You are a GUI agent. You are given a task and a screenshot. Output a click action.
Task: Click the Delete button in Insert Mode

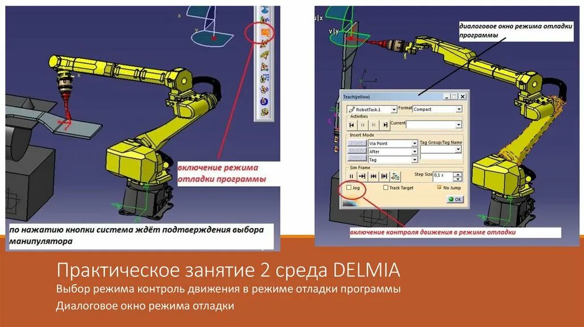[357, 158]
